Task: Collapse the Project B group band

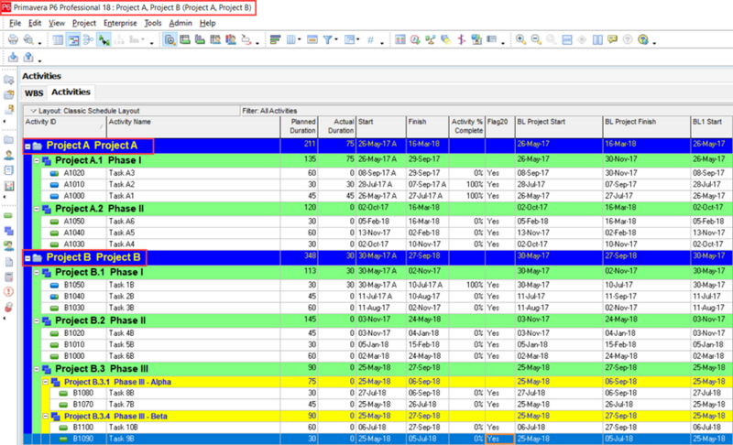Action: tap(27, 258)
